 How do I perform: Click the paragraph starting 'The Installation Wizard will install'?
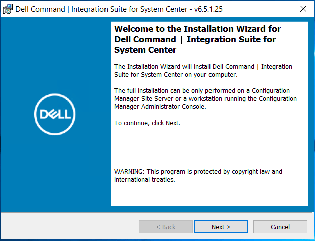pyautogui.click(x=203, y=70)
